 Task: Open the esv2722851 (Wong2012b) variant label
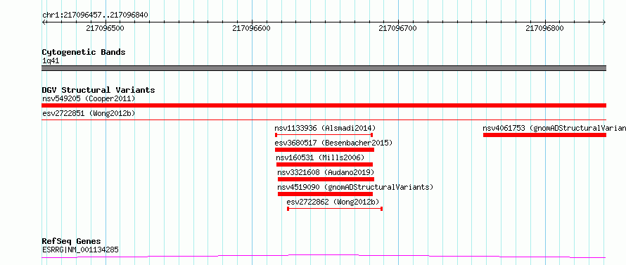(x=89, y=113)
